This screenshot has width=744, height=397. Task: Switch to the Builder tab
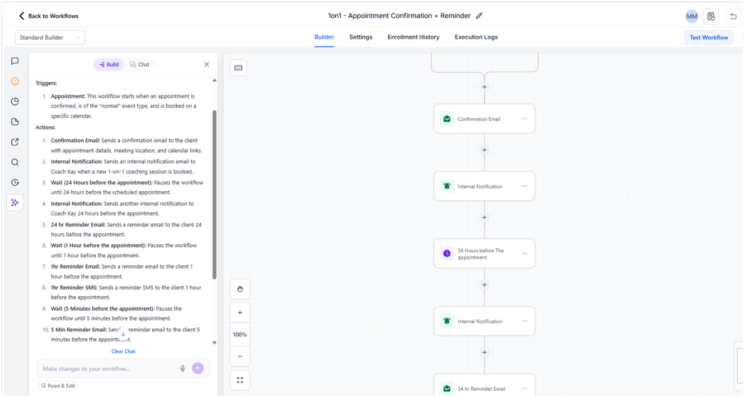324,37
